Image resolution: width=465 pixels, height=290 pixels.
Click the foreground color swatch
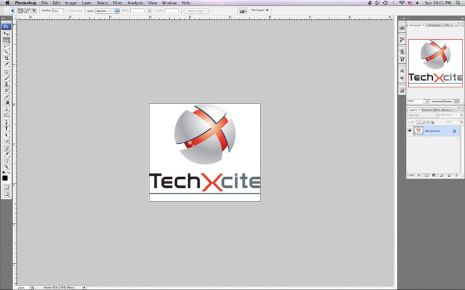(5, 178)
